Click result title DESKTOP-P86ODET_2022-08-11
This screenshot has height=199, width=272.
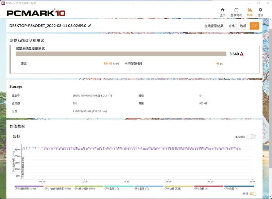tap(48, 26)
